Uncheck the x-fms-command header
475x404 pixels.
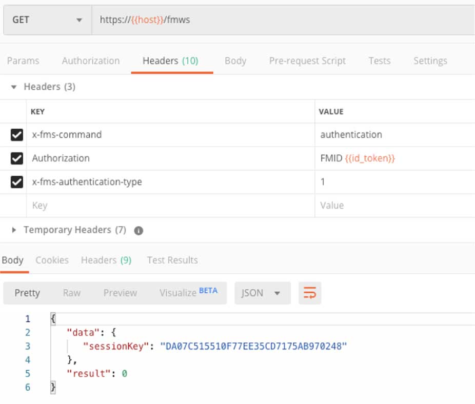(16, 135)
